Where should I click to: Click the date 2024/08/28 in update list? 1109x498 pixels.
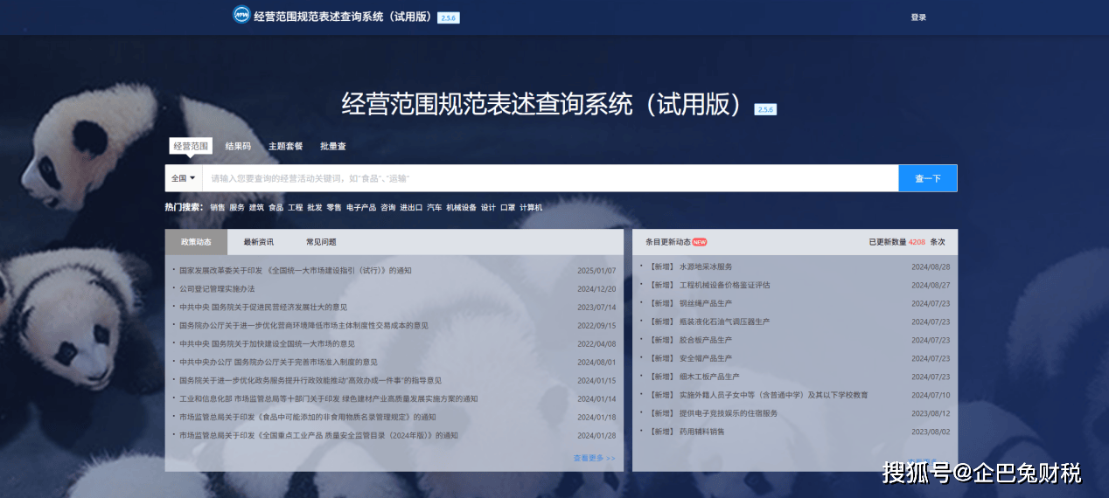[931, 266]
